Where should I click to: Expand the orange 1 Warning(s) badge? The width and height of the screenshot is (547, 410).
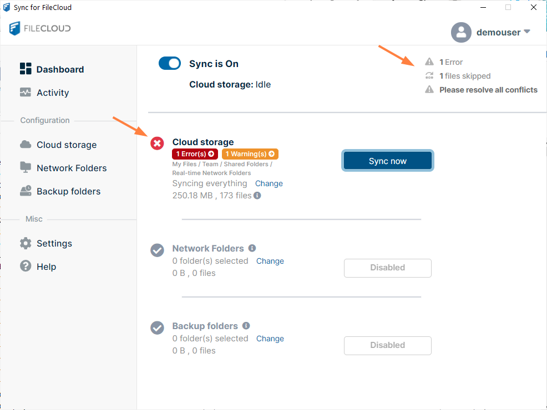coord(250,154)
